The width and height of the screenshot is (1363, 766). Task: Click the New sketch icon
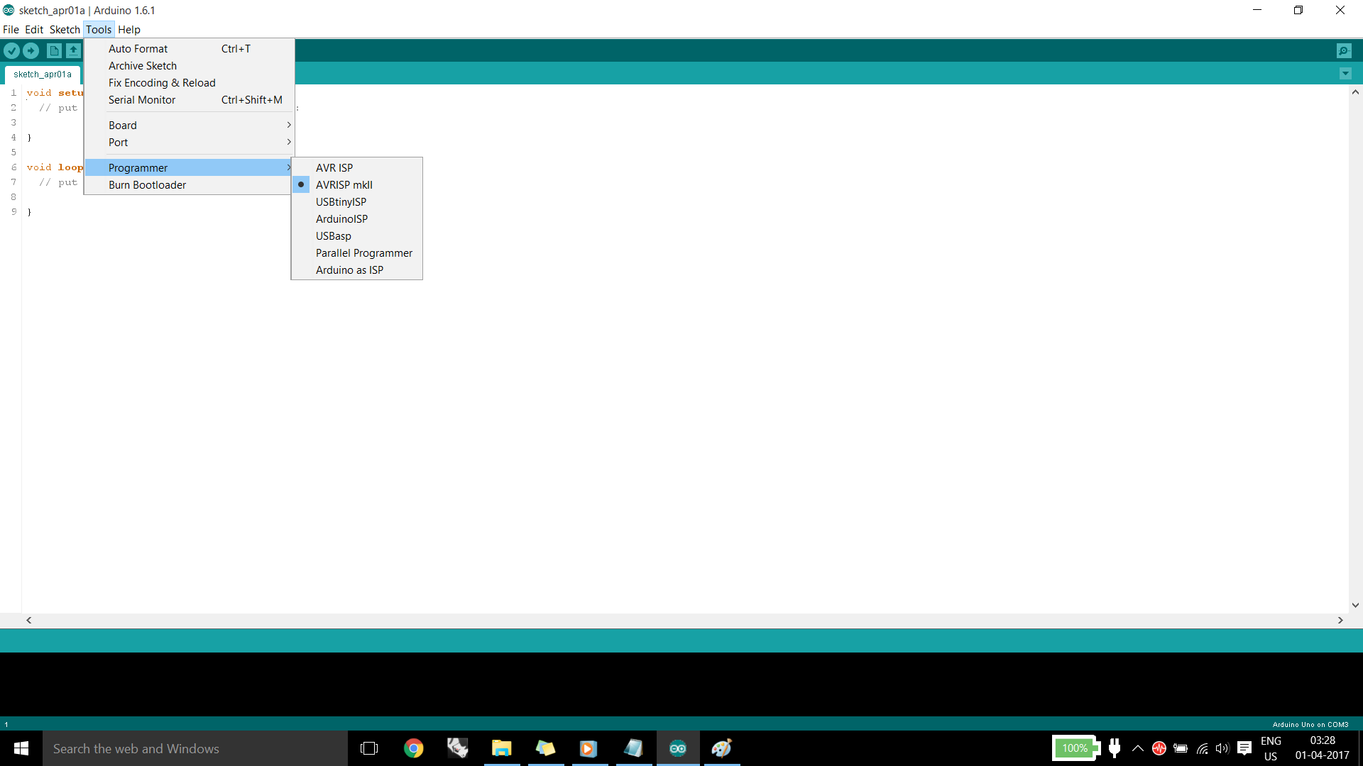click(54, 50)
